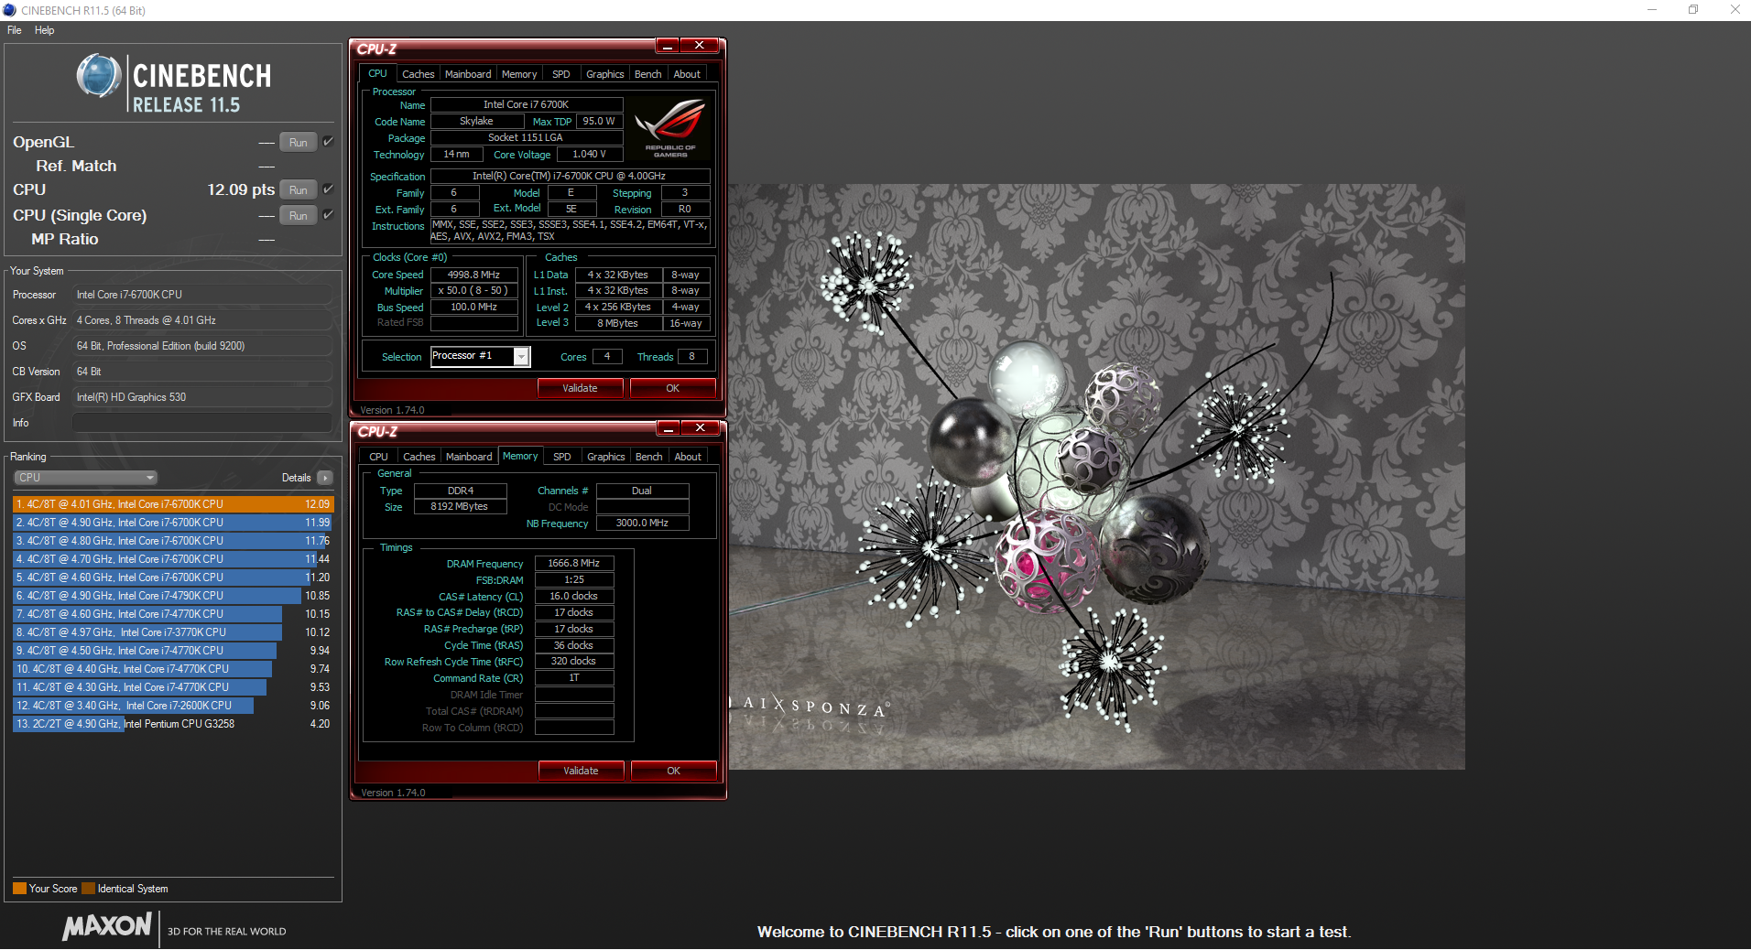This screenshot has height=950, width=1751.
Task: Open Bench tab in lower CPU-Z window
Action: point(648,457)
